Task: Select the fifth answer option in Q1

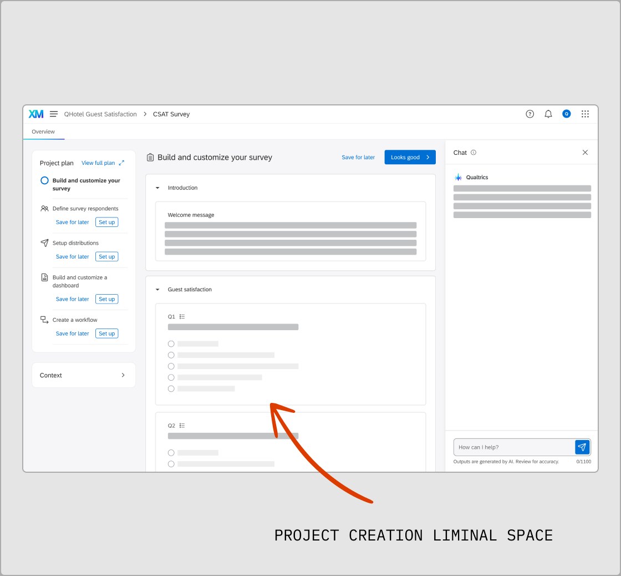Action: point(171,389)
